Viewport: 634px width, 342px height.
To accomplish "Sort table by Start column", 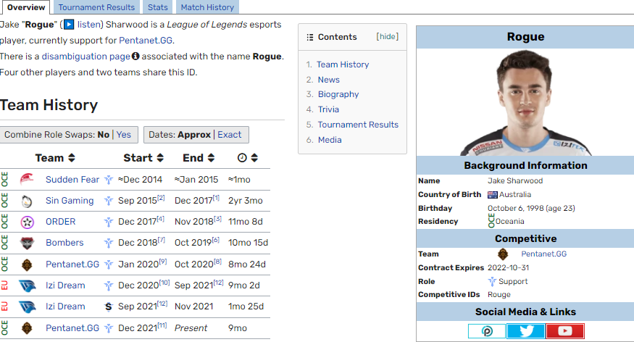I will (160, 158).
